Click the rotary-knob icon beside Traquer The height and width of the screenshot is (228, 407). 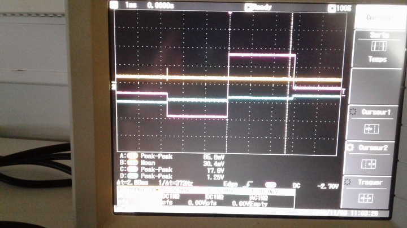coord(347,182)
